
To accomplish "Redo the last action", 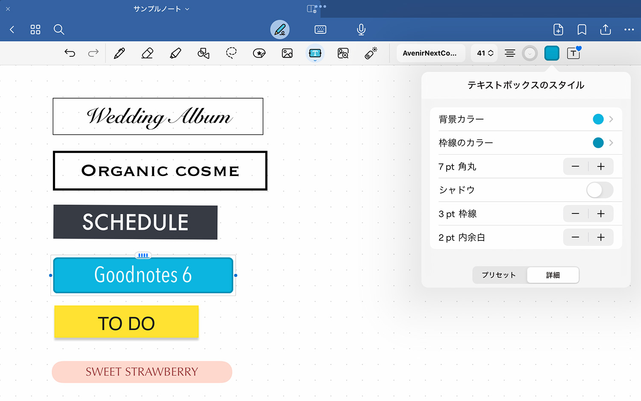I will pyautogui.click(x=93, y=53).
